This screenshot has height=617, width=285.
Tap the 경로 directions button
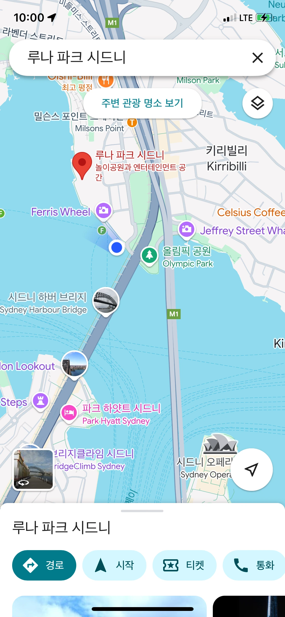(44, 565)
